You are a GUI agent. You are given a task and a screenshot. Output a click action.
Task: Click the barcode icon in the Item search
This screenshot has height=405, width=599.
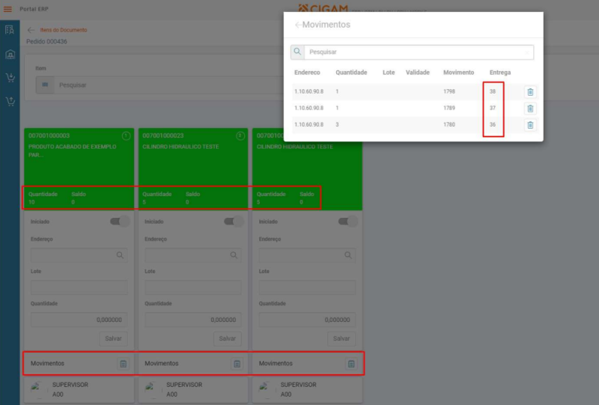45,85
